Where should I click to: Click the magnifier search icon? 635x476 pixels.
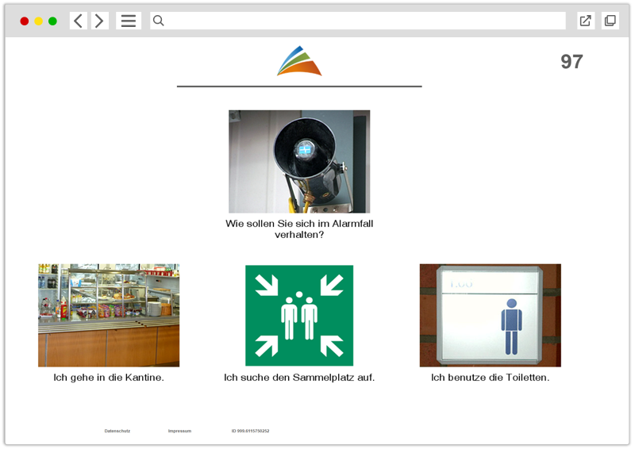(x=159, y=21)
